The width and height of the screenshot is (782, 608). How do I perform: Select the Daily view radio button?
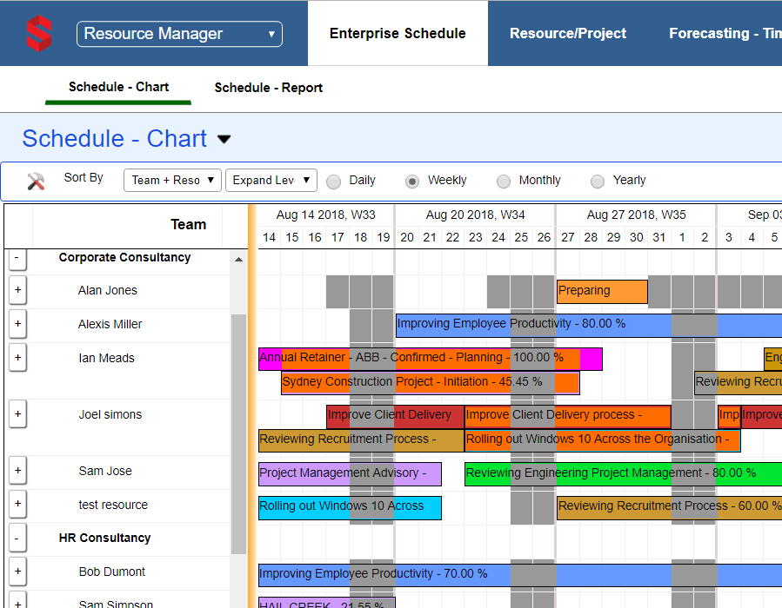click(x=334, y=182)
